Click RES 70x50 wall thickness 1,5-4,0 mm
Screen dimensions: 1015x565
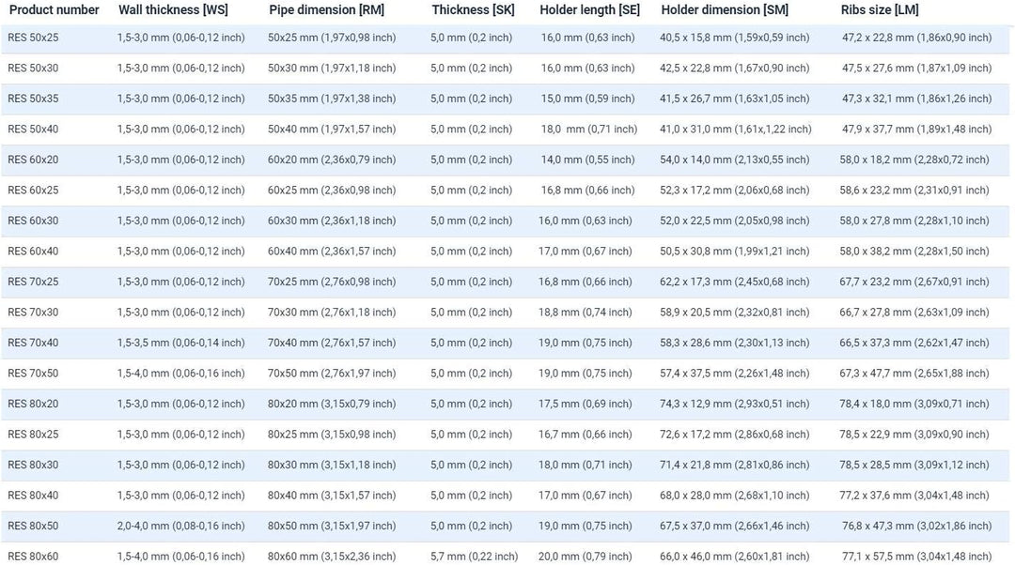pos(181,373)
